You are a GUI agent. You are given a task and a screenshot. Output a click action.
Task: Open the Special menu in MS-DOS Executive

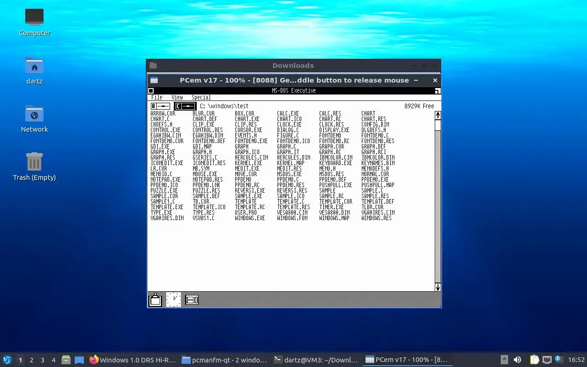tap(201, 98)
